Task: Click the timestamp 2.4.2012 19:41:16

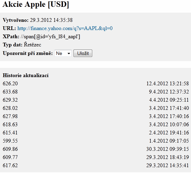Action: coord(169,132)
